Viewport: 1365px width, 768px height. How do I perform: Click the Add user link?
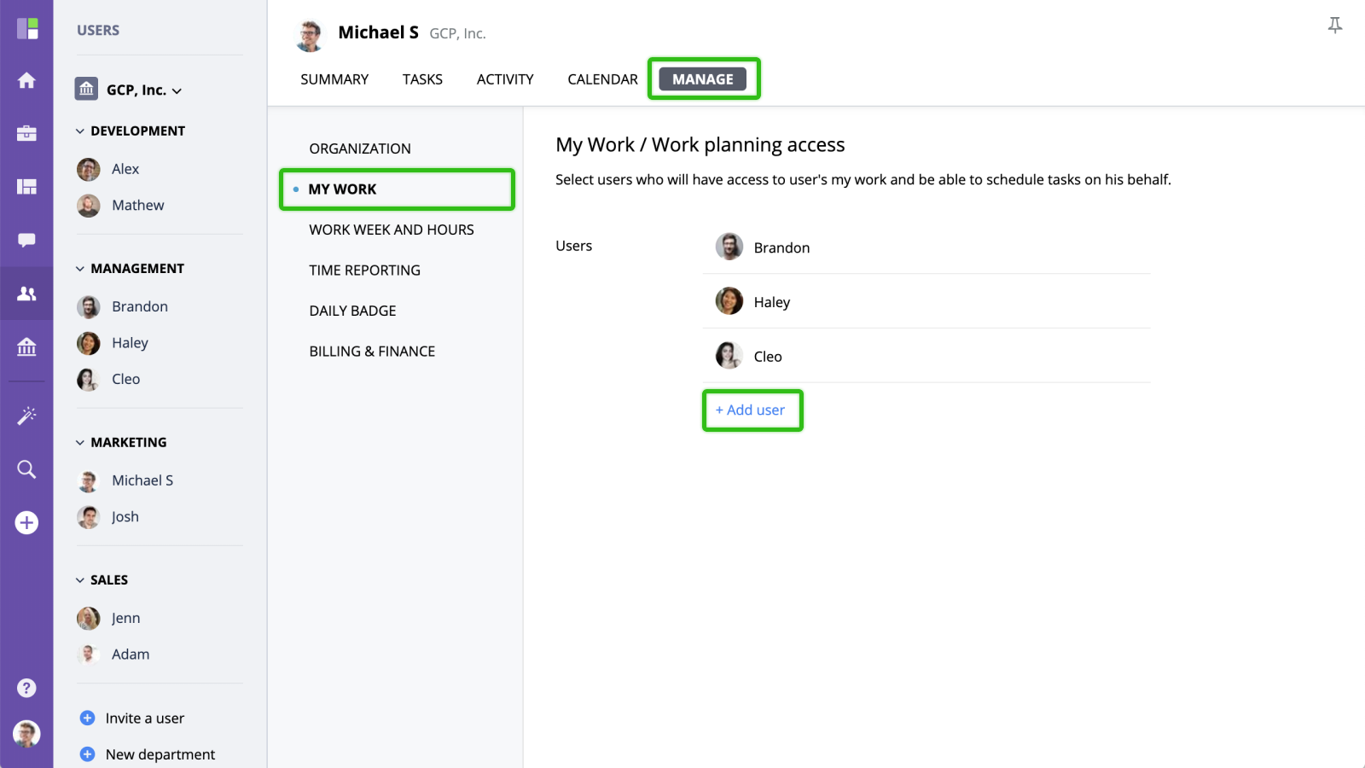[x=751, y=410]
